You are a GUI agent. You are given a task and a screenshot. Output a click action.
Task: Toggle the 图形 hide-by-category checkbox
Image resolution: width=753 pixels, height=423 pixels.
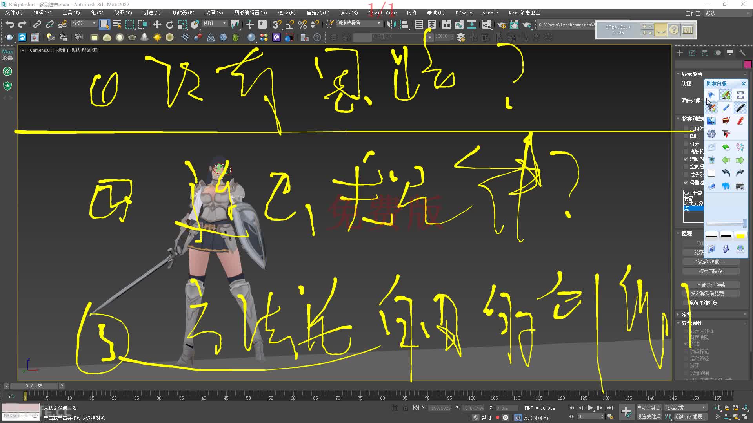click(686, 136)
